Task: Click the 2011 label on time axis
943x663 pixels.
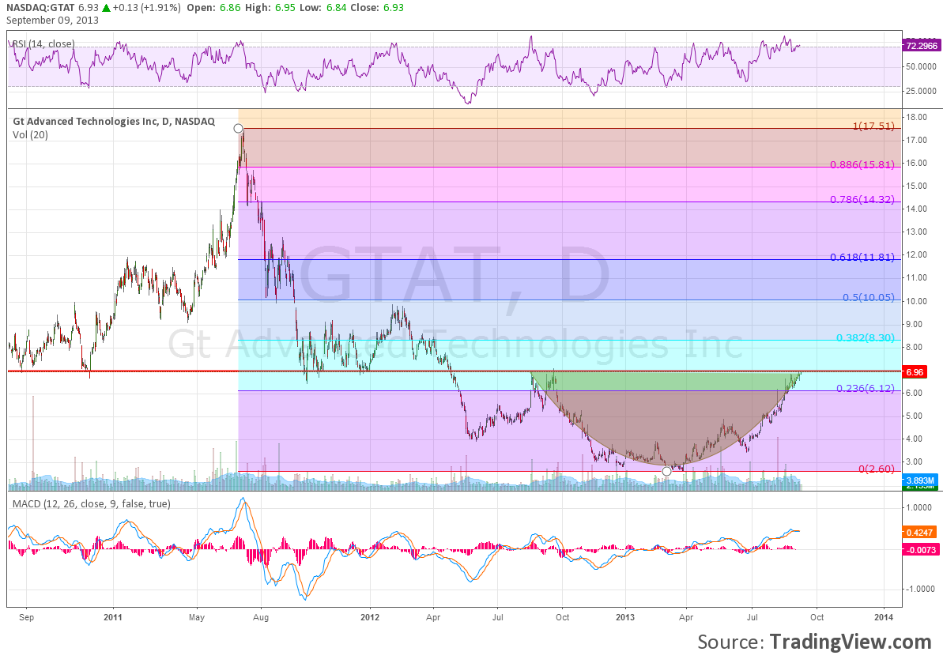Action: point(112,616)
